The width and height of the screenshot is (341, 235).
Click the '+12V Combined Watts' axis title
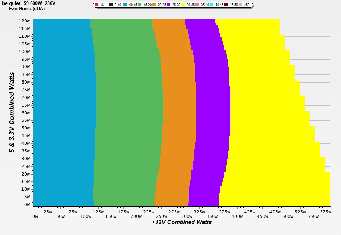[181, 222]
